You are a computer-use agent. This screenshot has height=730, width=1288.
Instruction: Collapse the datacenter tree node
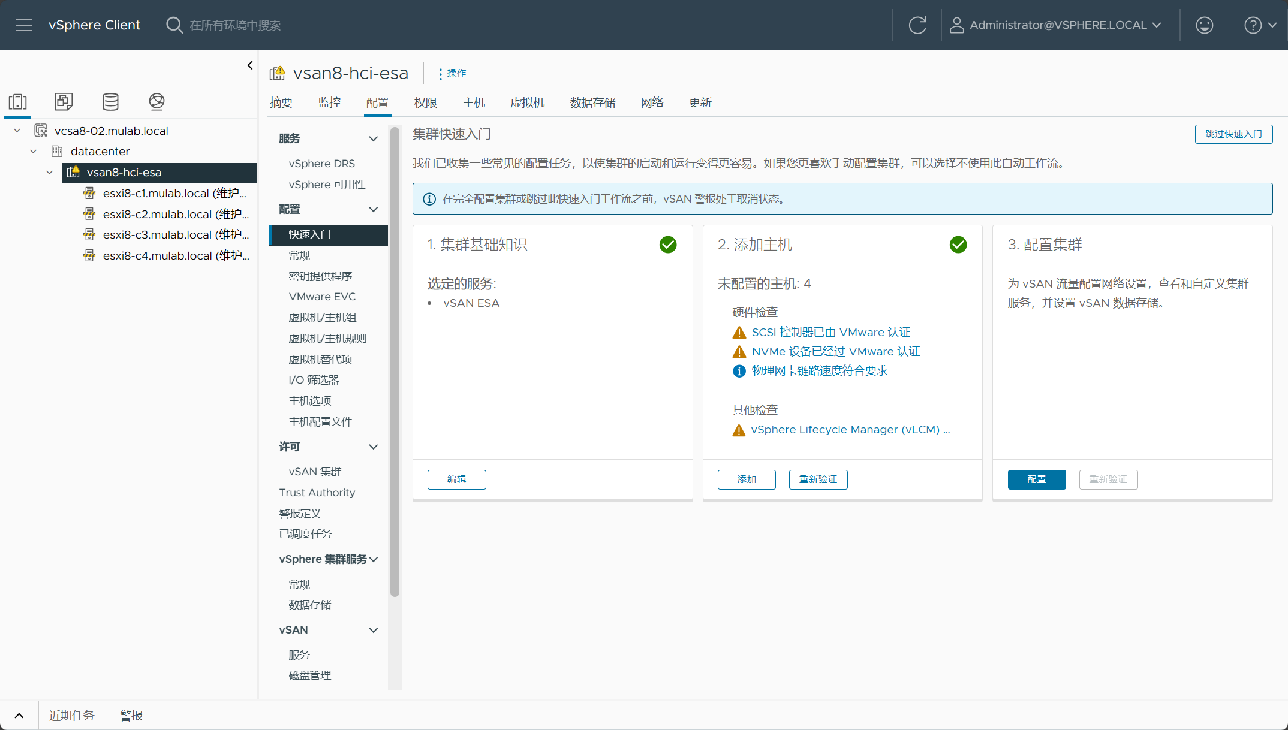(34, 151)
